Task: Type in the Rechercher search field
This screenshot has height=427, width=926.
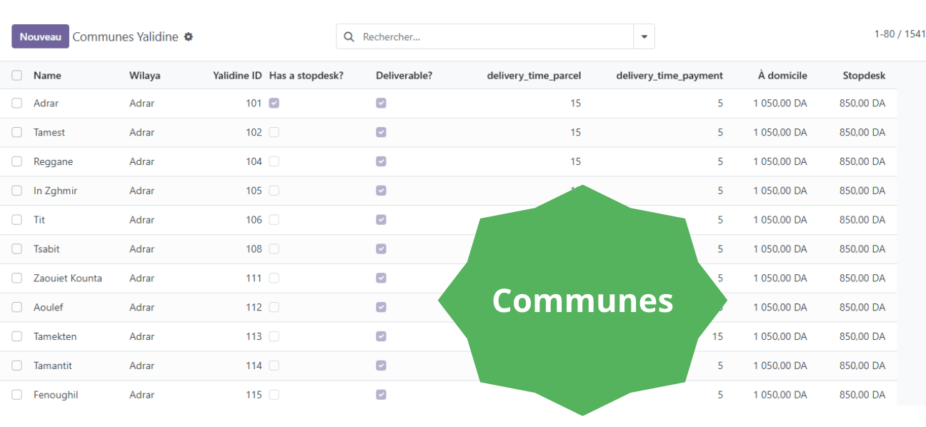Action: pyautogui.click(x=493, y=36)
